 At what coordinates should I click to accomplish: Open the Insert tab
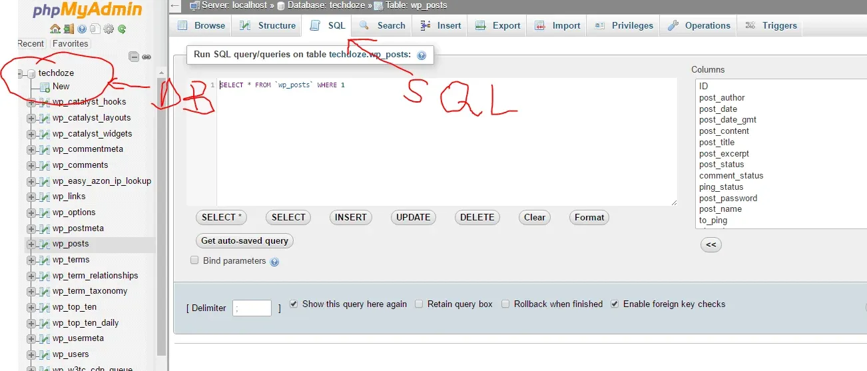[x=441, y=26]
